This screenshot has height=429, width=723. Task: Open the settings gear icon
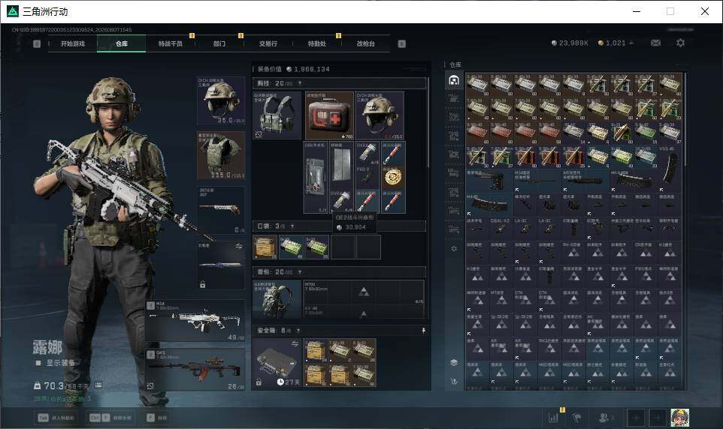680,43
